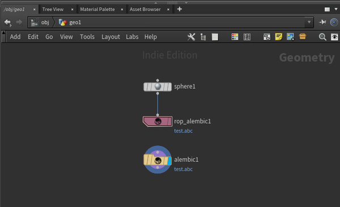Click the find node magnifier icon
Viewport: 340px width, 207px height.
tap(322, 37)
